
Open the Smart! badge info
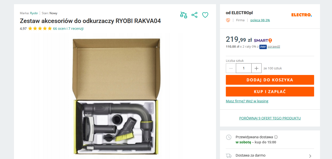point(263,41)
